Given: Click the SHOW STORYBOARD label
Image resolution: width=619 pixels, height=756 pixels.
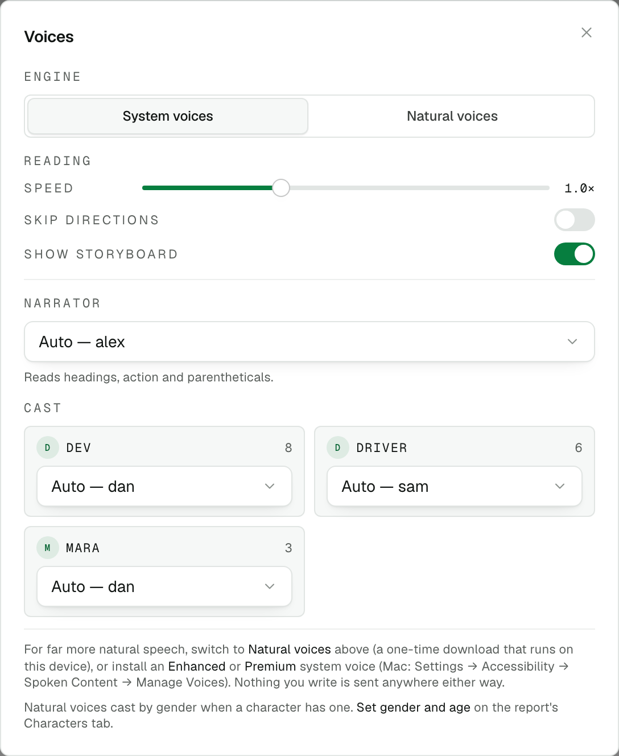Looking at the screenshot, I should 101,254.
